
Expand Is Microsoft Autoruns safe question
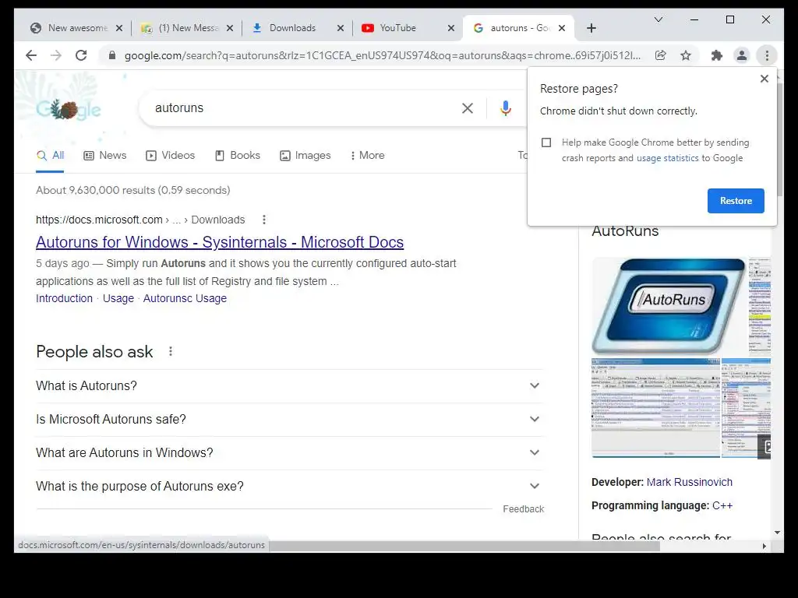(290, 419)
